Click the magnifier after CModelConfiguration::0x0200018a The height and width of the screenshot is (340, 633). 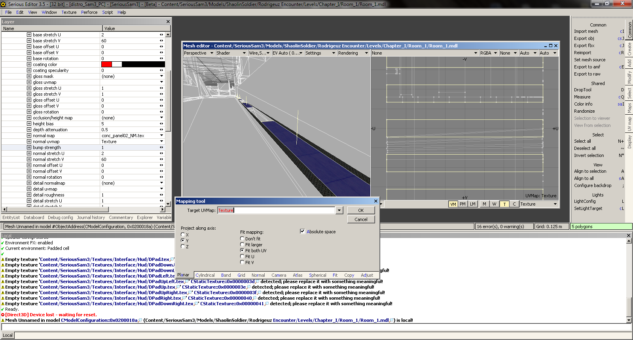[x=140, y=320]
